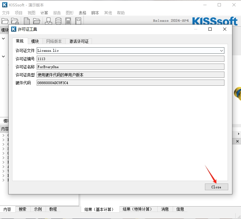The width and height of the screenshot is (241, 219).
Task: Switch to the 示例 tab
Action: pos(38,209)
